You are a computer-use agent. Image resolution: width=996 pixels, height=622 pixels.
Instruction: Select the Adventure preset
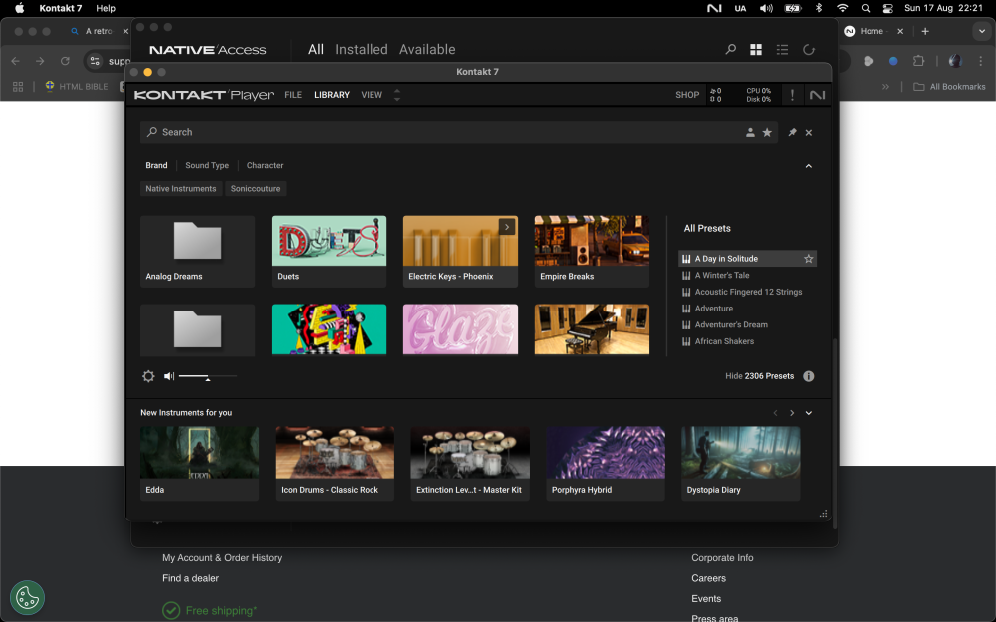point(714,308)
